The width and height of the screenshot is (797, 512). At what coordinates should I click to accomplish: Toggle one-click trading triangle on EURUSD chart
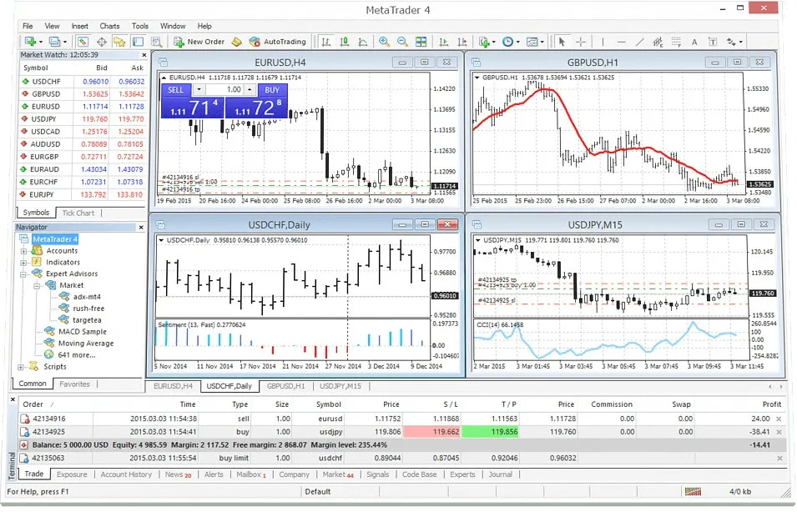(164, 78)
